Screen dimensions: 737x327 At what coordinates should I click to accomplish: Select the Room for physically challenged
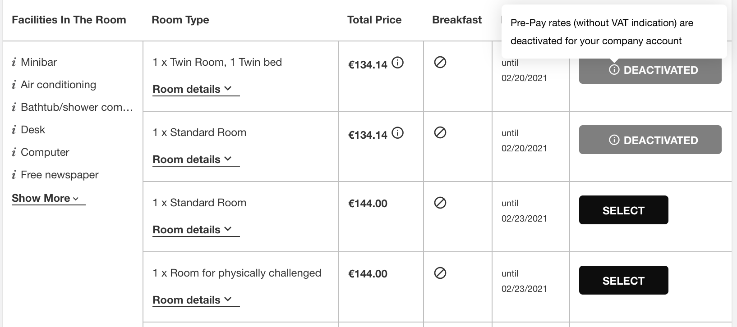(x=623, y=280)
